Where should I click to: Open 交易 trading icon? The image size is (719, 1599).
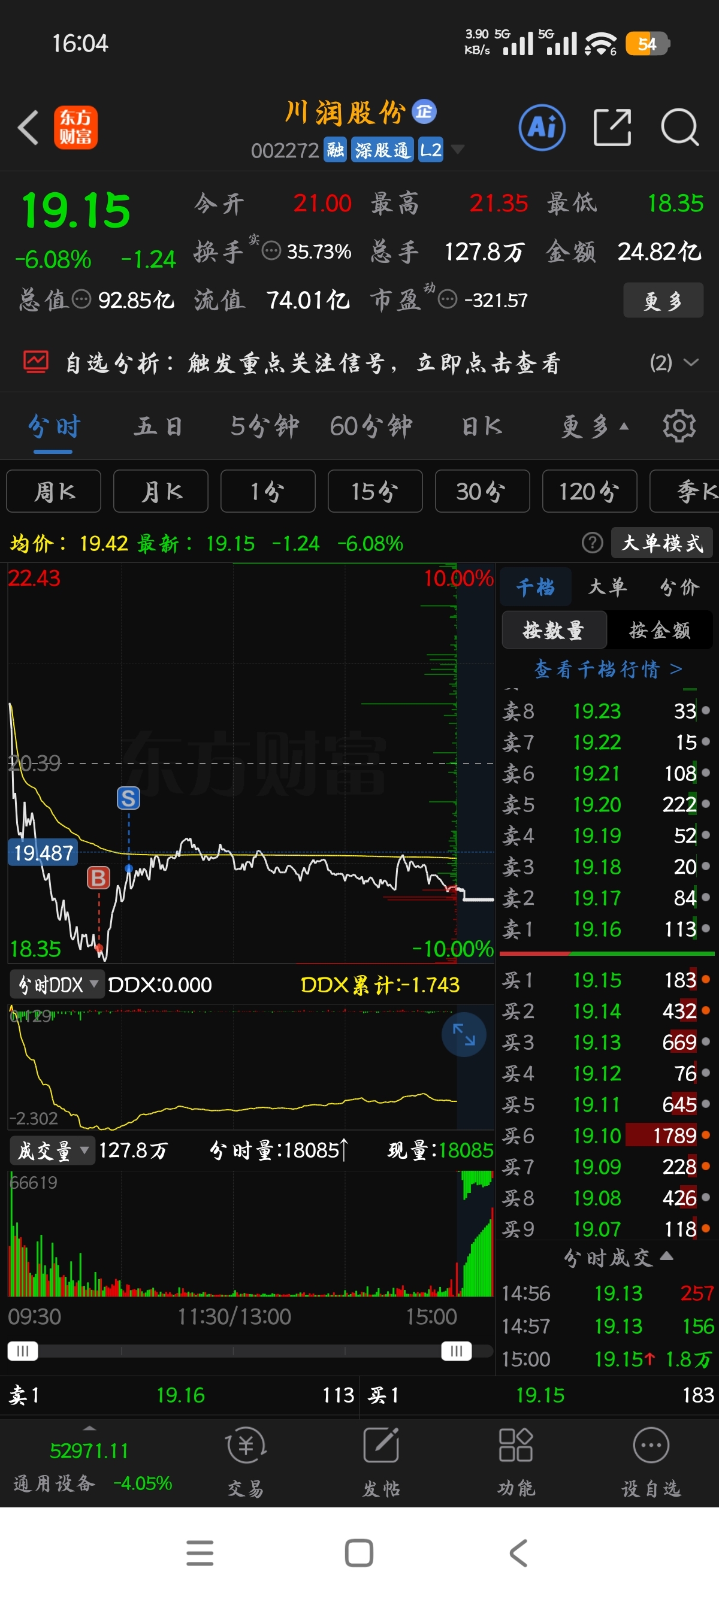point(246,1462)
